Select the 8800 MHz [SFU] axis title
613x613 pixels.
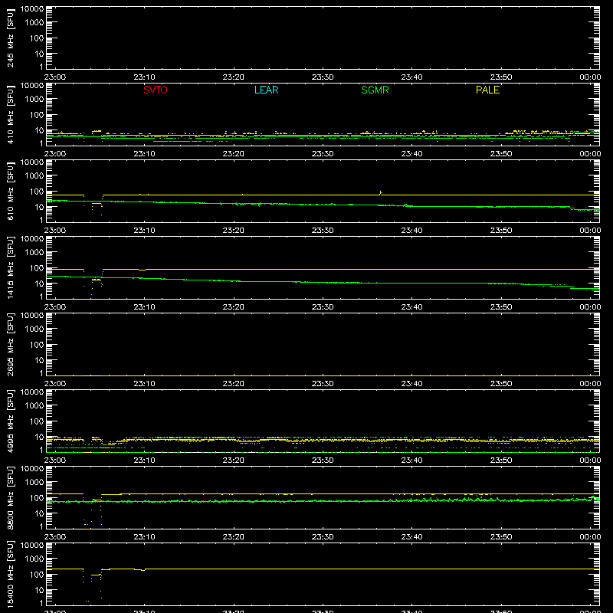point(10,497)
